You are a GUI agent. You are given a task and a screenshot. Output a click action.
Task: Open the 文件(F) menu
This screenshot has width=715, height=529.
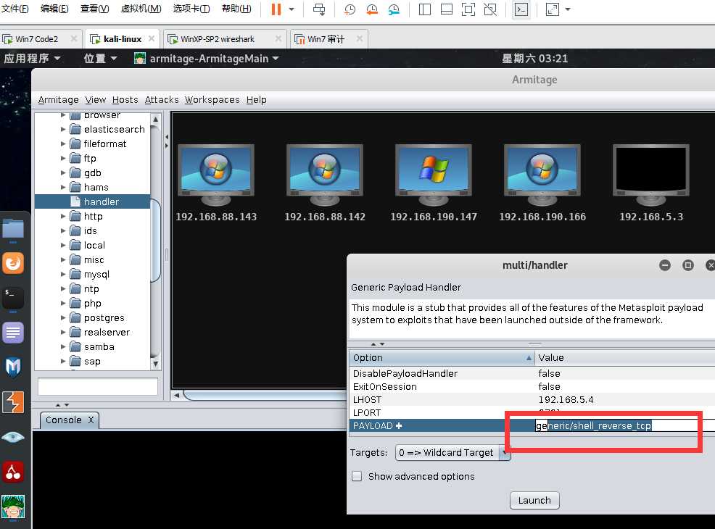[x=15, y=9]
